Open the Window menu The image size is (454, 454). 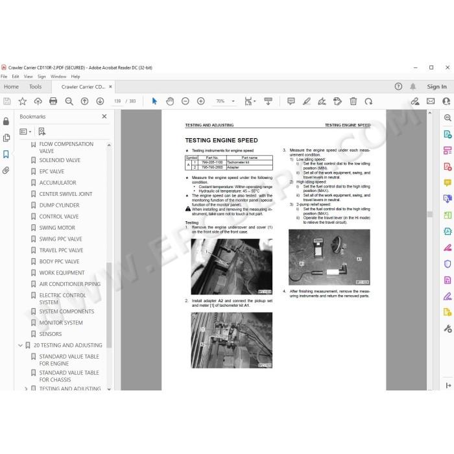coord(58,77)
